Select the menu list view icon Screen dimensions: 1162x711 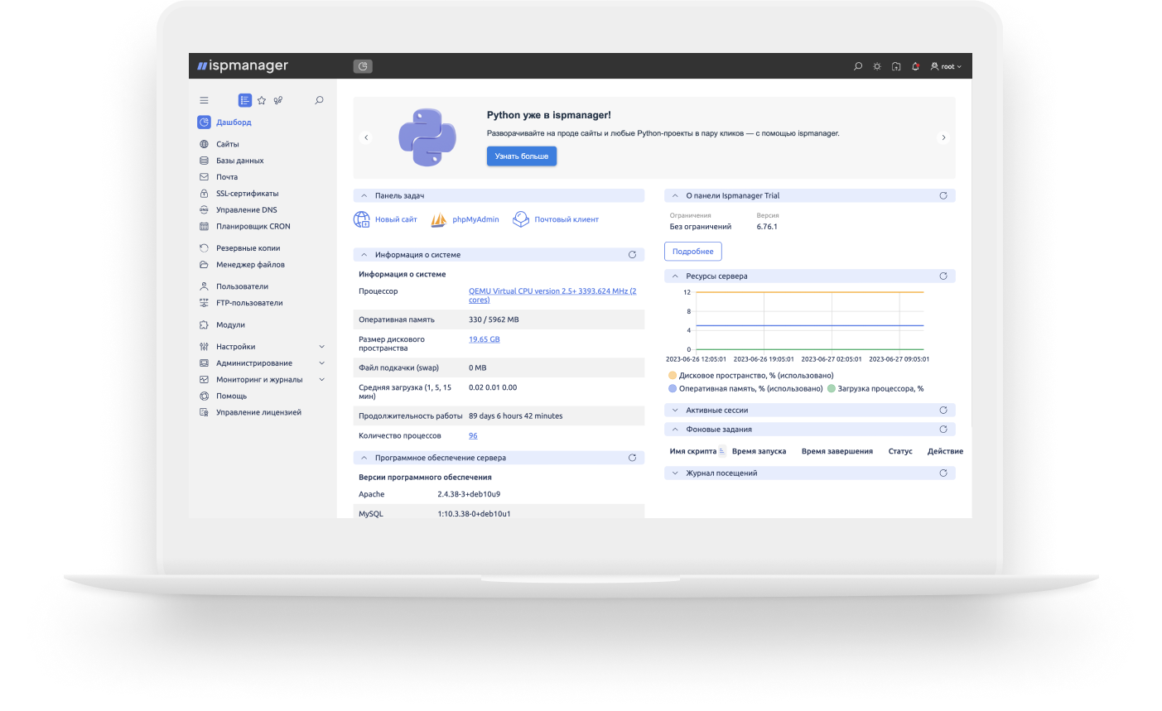click(x=245, y=100)
